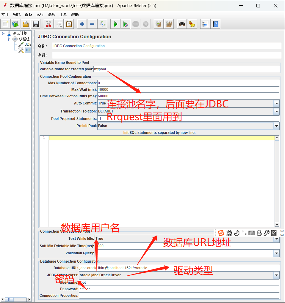Click the Time Between Eviction Runs field
The height and width of the screenshot is (303, 285).
click(x=188, y=96)
